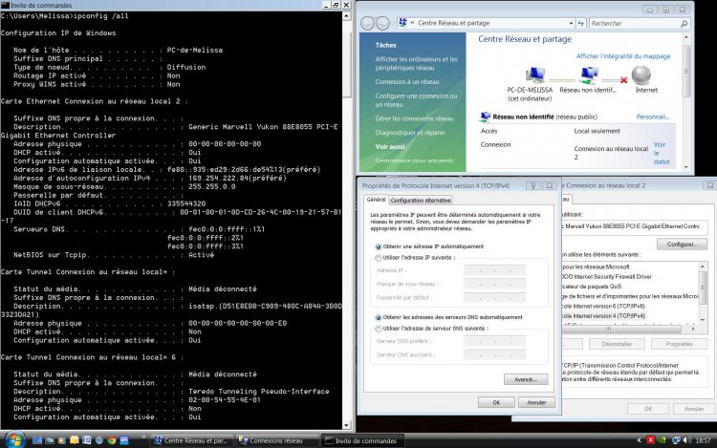
Task: Click the icon beside 'Réseau non identifié' heading
Action: [x=485, y=117]
